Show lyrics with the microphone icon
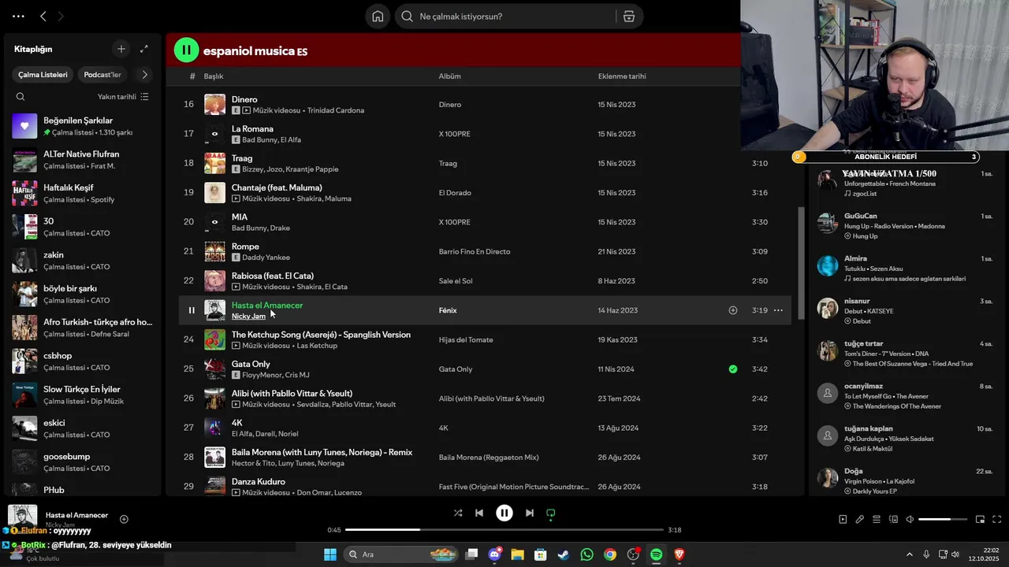This screenshot has width=1009, height=567. coord(860,519)
